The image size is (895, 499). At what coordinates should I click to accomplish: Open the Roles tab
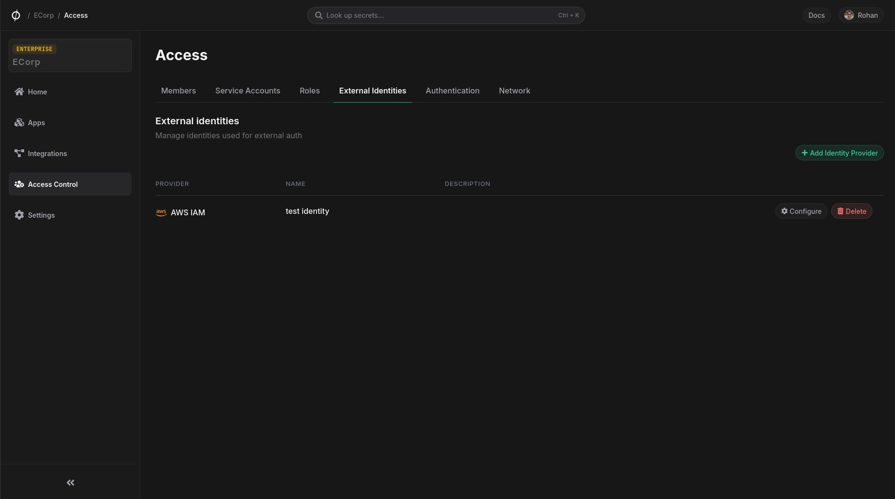(x=310, y=91)
